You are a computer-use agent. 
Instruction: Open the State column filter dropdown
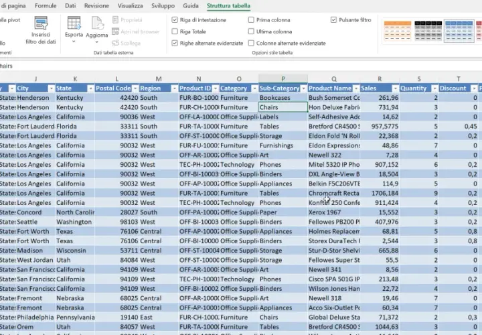(90, 88)
